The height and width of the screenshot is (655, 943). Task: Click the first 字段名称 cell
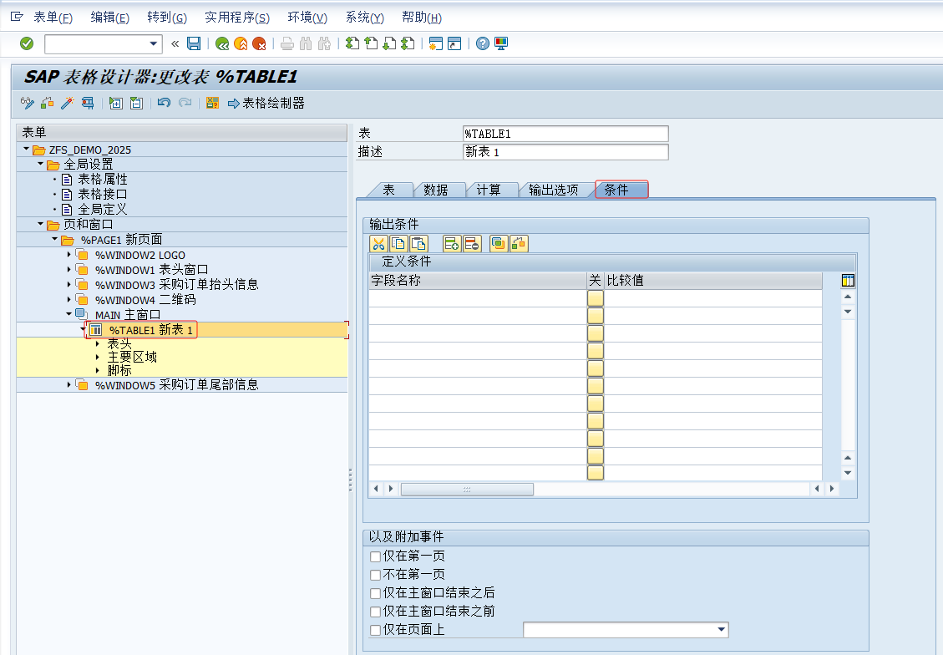click(x=478, y=298)
